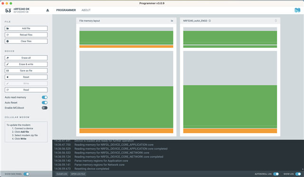Click the Erase all button
Image resolution: width=304 pixels, height=177 pixels.
(x=26, y=58)
